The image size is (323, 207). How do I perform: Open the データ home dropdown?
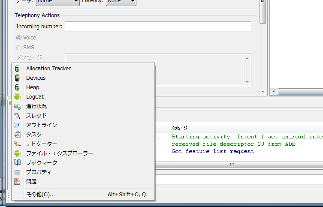tap(57, 2)
